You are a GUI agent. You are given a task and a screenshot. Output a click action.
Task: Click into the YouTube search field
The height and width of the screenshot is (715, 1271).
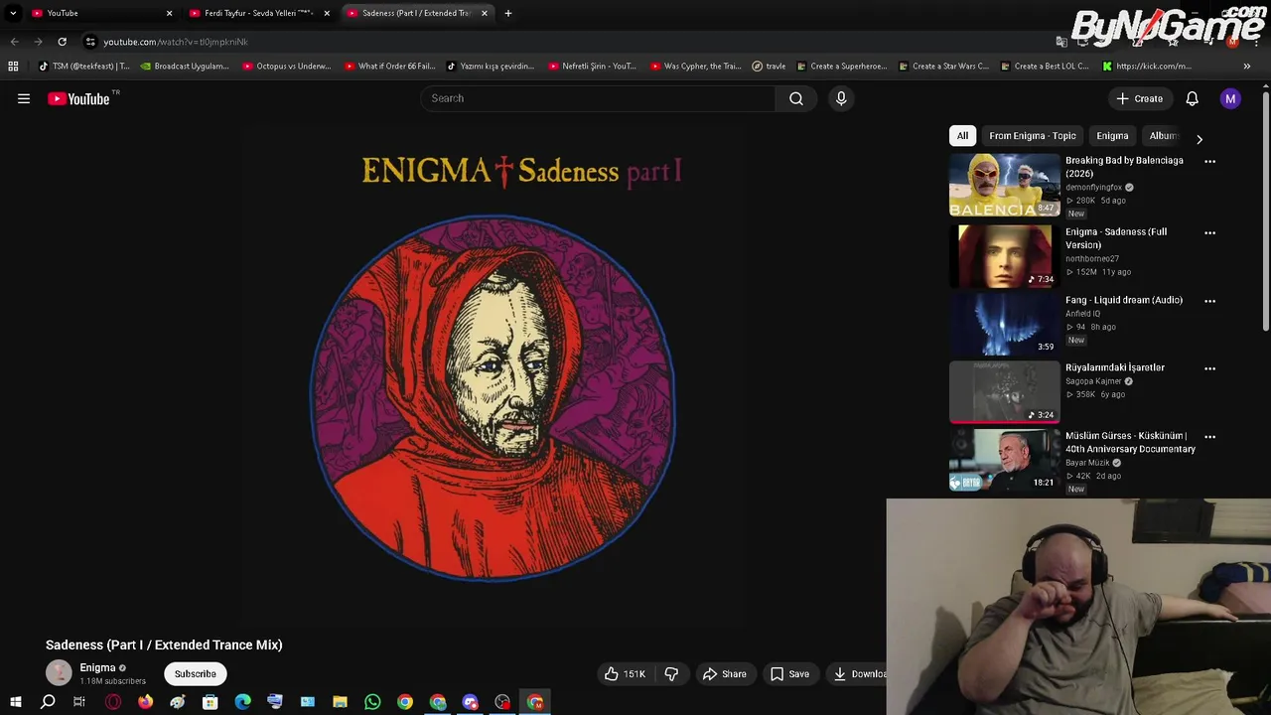[x=599, y=98]
